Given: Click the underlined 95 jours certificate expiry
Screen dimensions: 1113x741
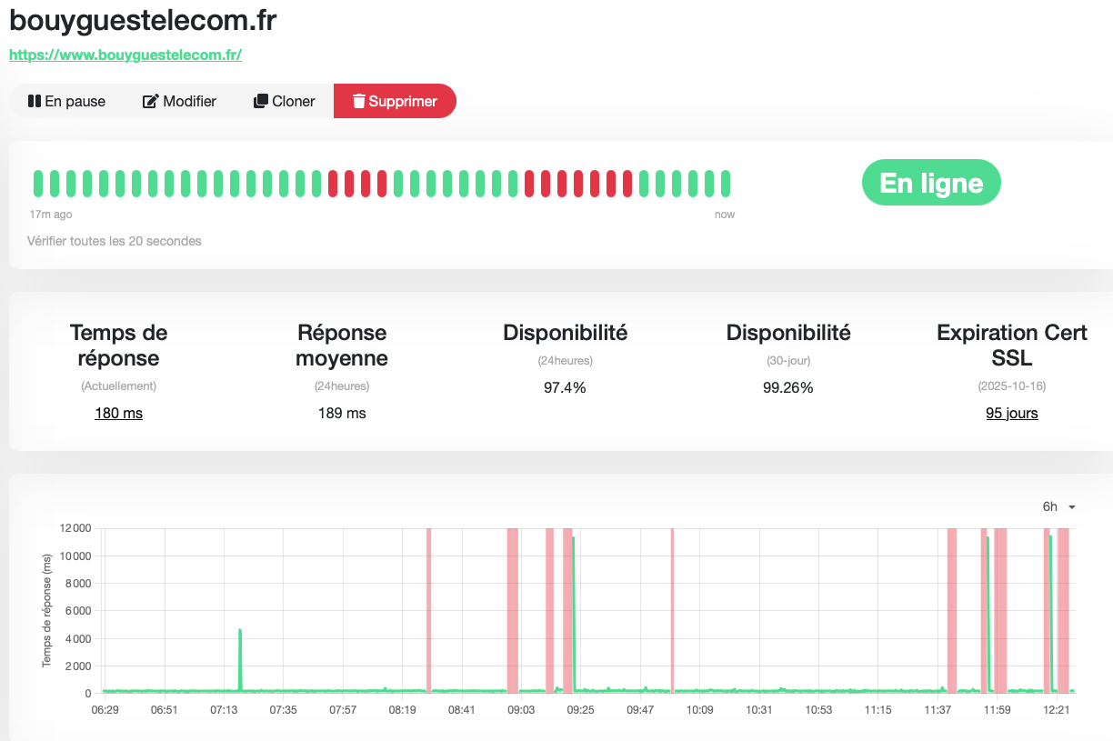Looking at the screenshot, I should point(1012,413).
